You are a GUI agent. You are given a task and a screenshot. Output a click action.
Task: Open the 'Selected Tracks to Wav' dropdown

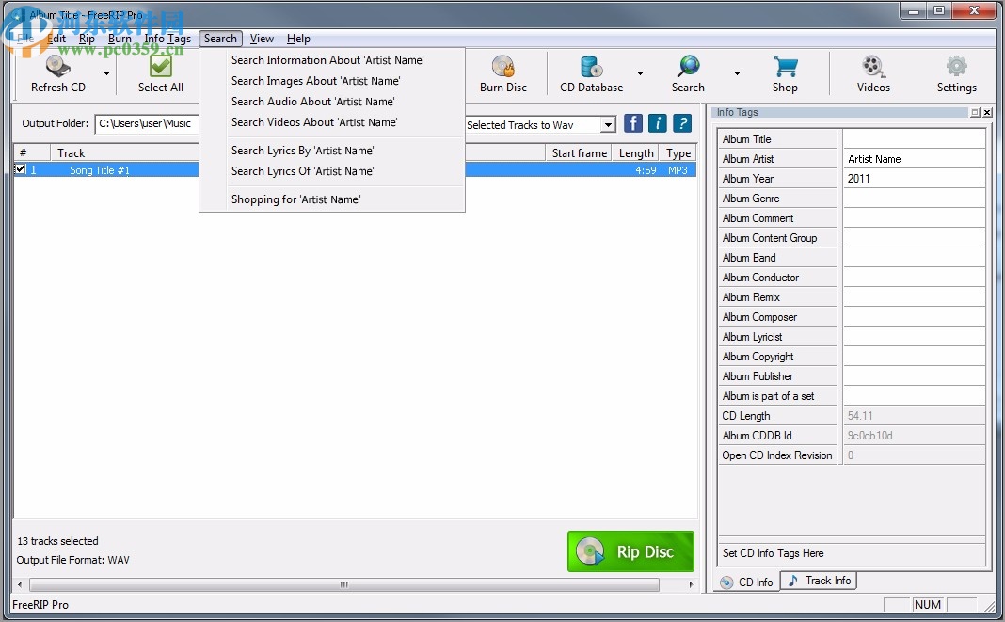click(x=607, y=124)
